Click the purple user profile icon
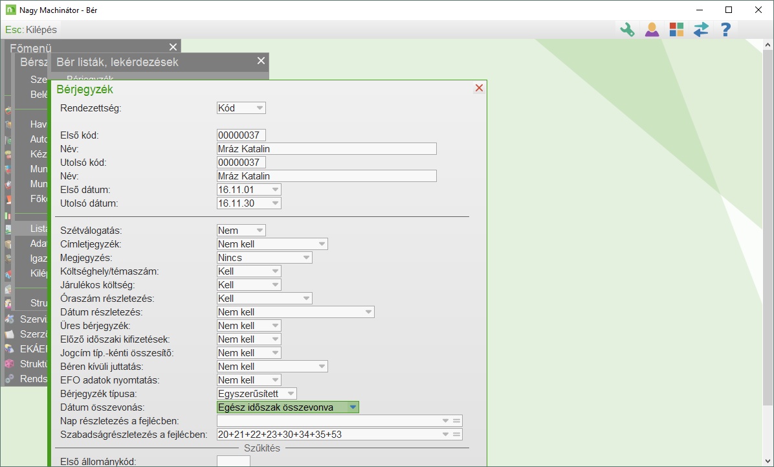Screen dimensions: 774x467 point(652,30)
